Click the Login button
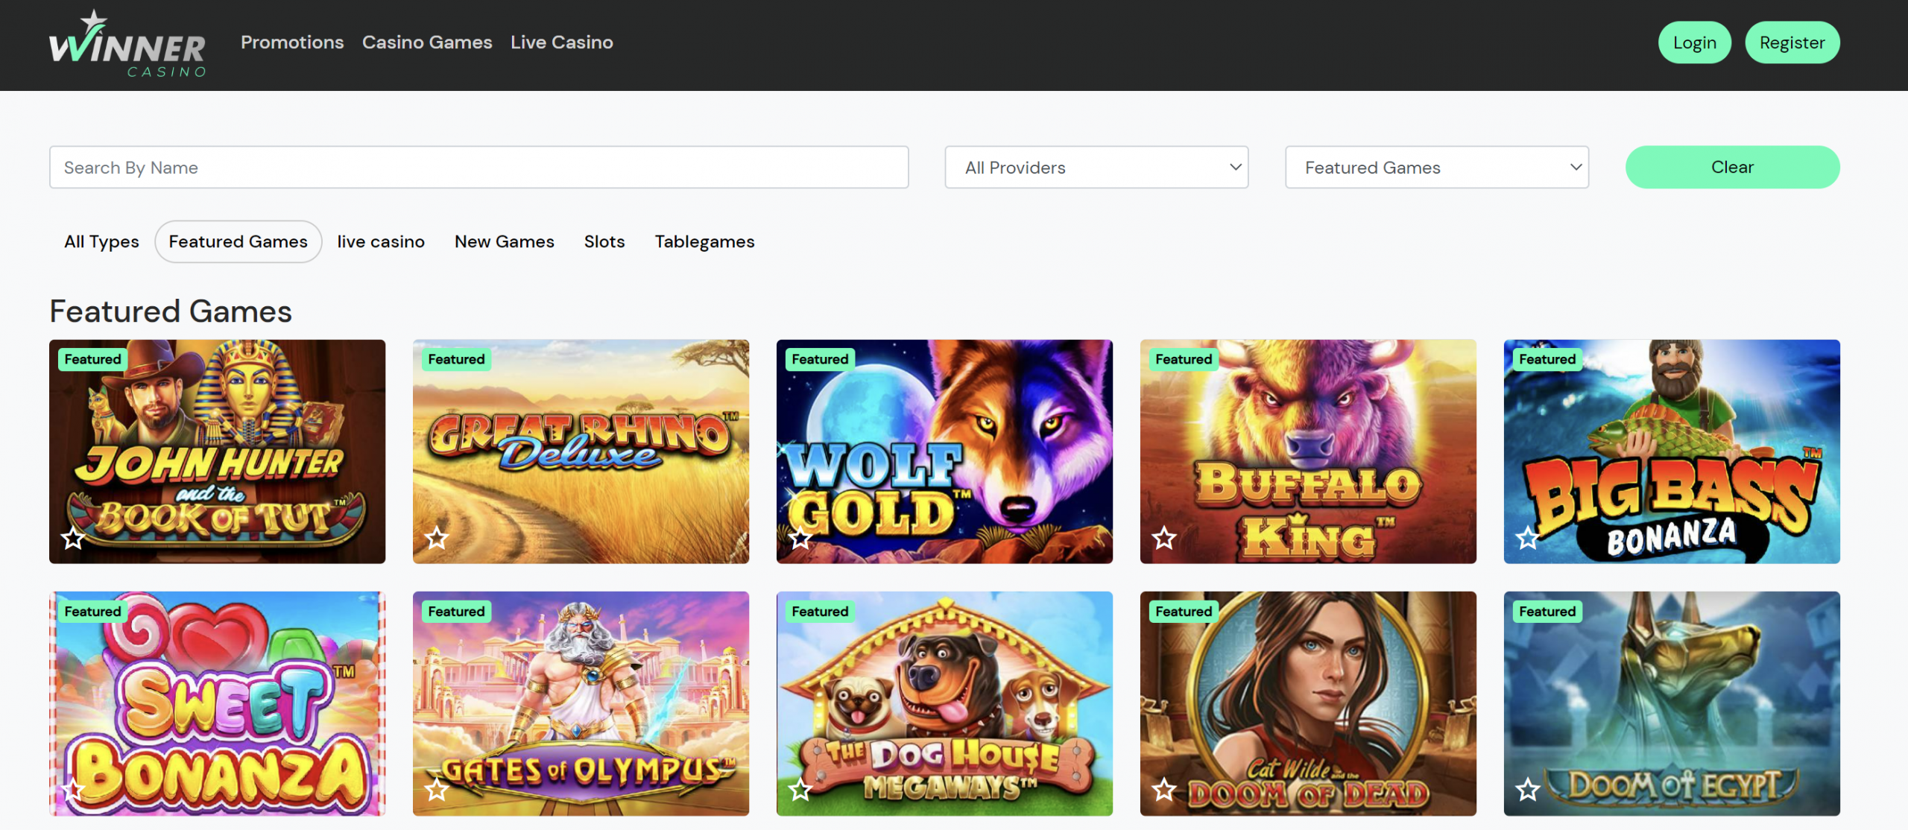1908x830 pixels. click(x=1694, y=42)
